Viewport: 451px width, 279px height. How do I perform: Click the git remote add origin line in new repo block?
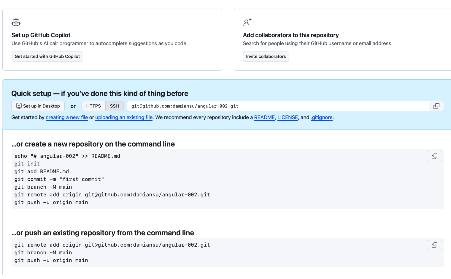tap(112, 195)
